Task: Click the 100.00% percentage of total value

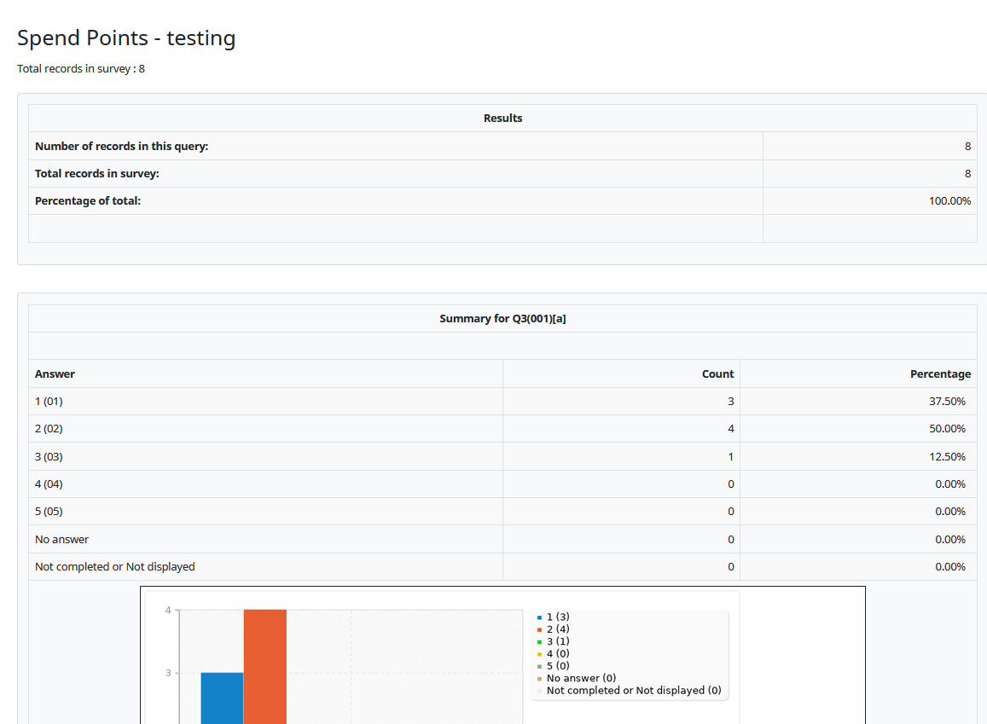Action: (x=949, y=201)
